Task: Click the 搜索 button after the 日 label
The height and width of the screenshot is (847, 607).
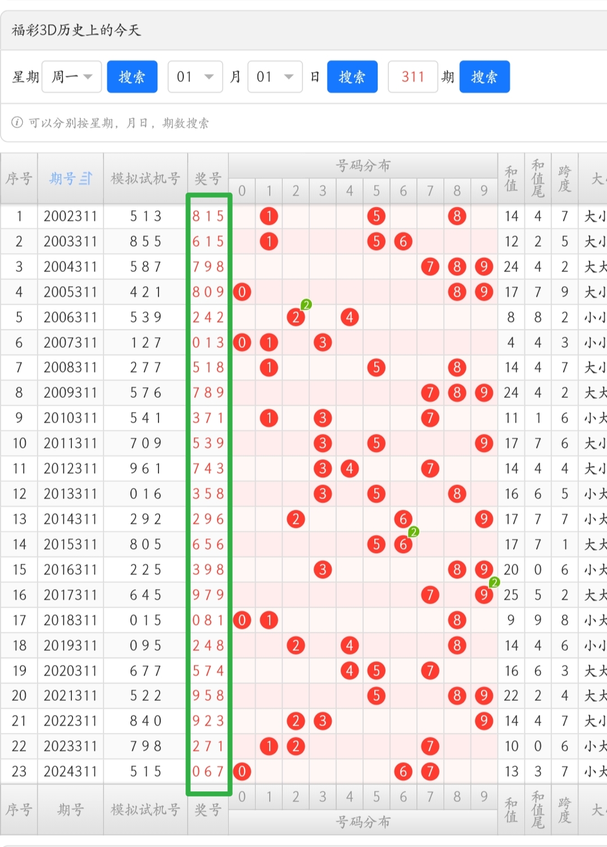Action: point(352,76)
